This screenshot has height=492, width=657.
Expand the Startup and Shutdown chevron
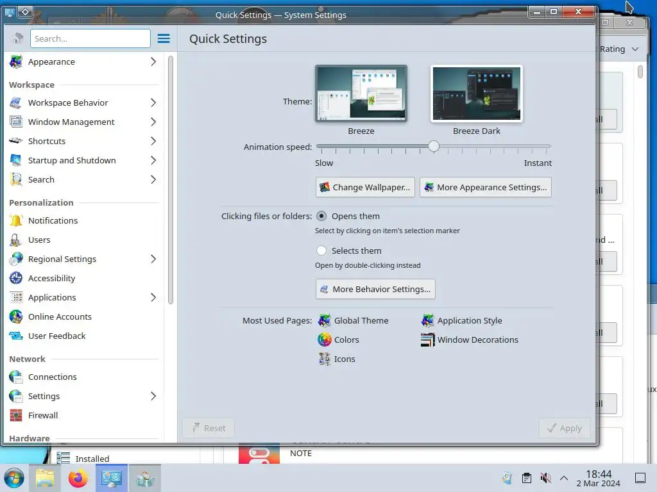153,160
